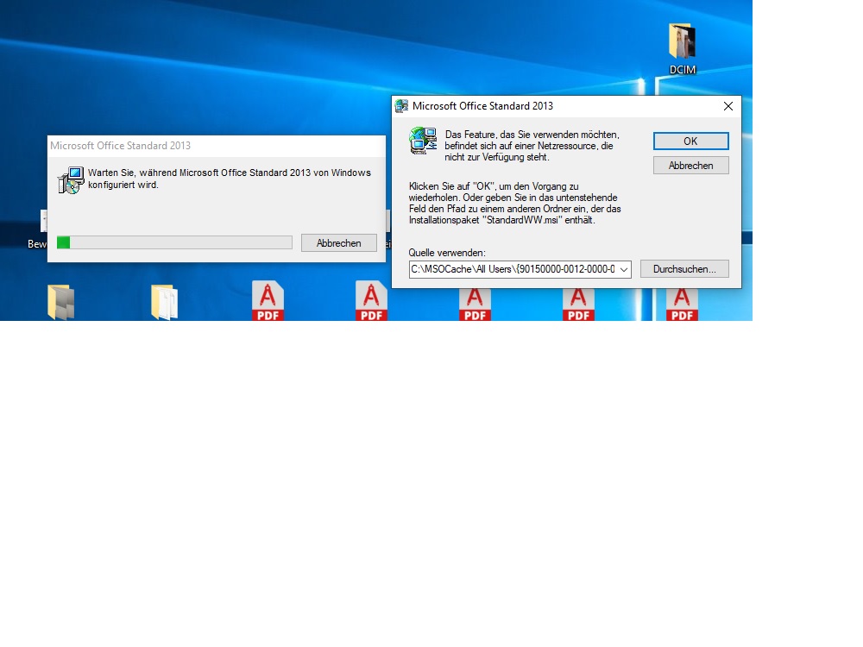The width and height of the screenshot is (863, 647).
Task: Select the PDF icon below the dropdown arrow
Action: point(578,305)
